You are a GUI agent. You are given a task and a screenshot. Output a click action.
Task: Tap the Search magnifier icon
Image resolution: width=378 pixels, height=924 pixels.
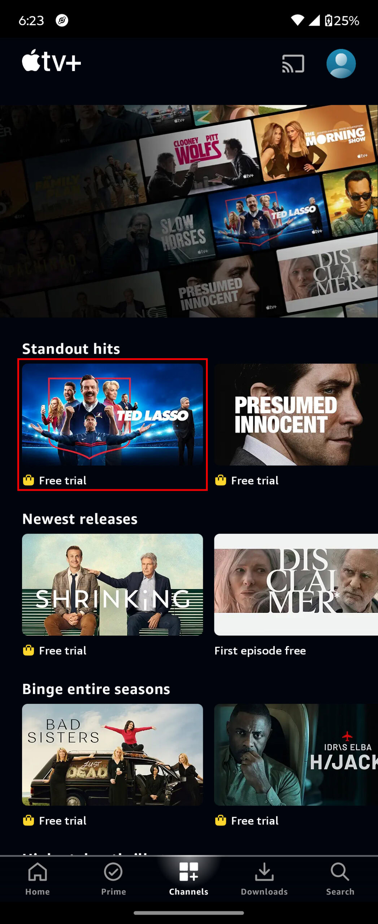pyautogui.click(x=340, y=872)
